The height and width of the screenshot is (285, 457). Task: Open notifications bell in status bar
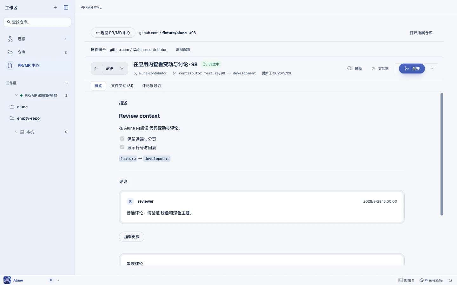pyautogui.click(x=450, y=280)
